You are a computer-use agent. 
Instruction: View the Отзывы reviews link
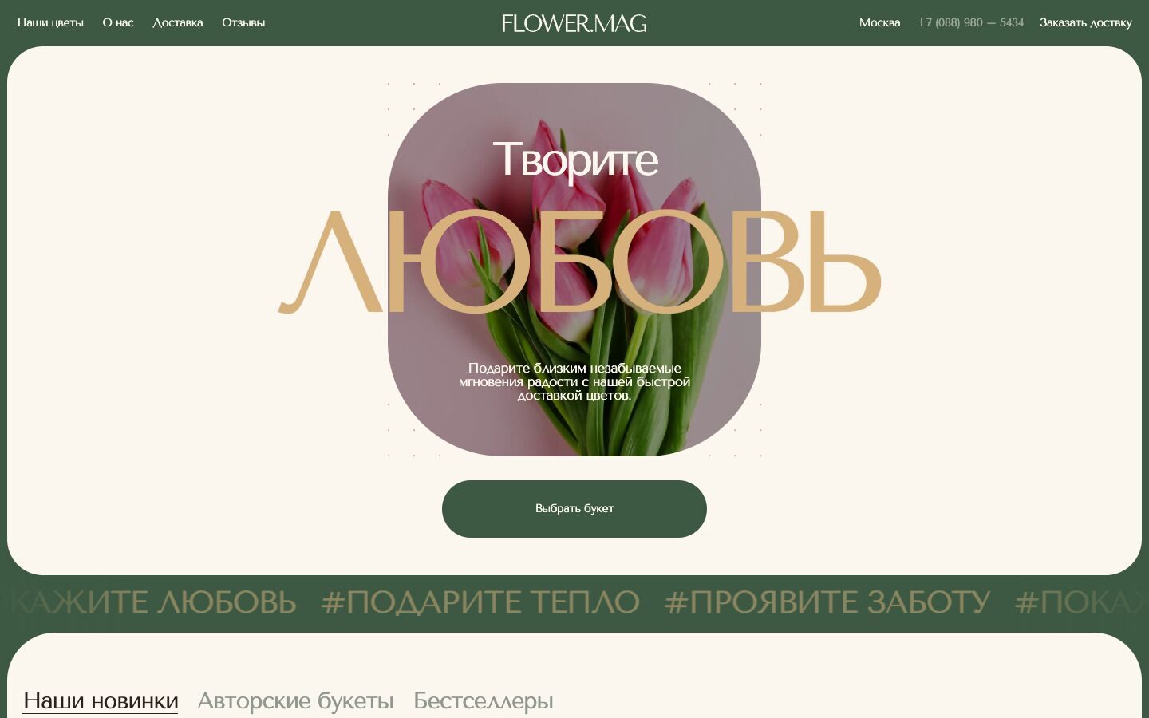(243, 22)
